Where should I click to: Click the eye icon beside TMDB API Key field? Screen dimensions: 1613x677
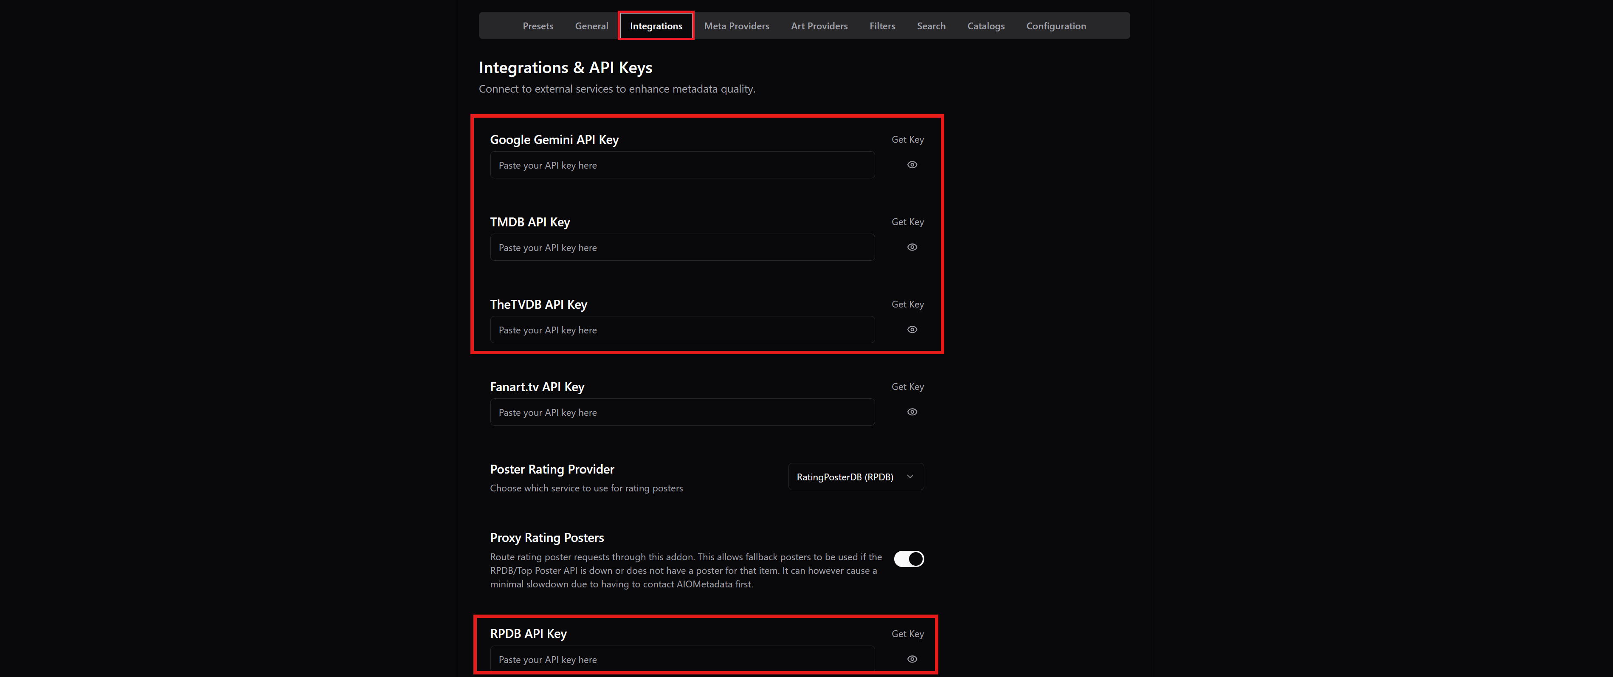pos(912,247)
